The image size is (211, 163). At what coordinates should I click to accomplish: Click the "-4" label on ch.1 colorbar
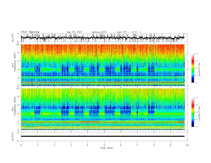click(x=197, y=61)
